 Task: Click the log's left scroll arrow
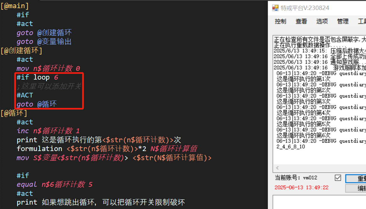click(277, 168)
